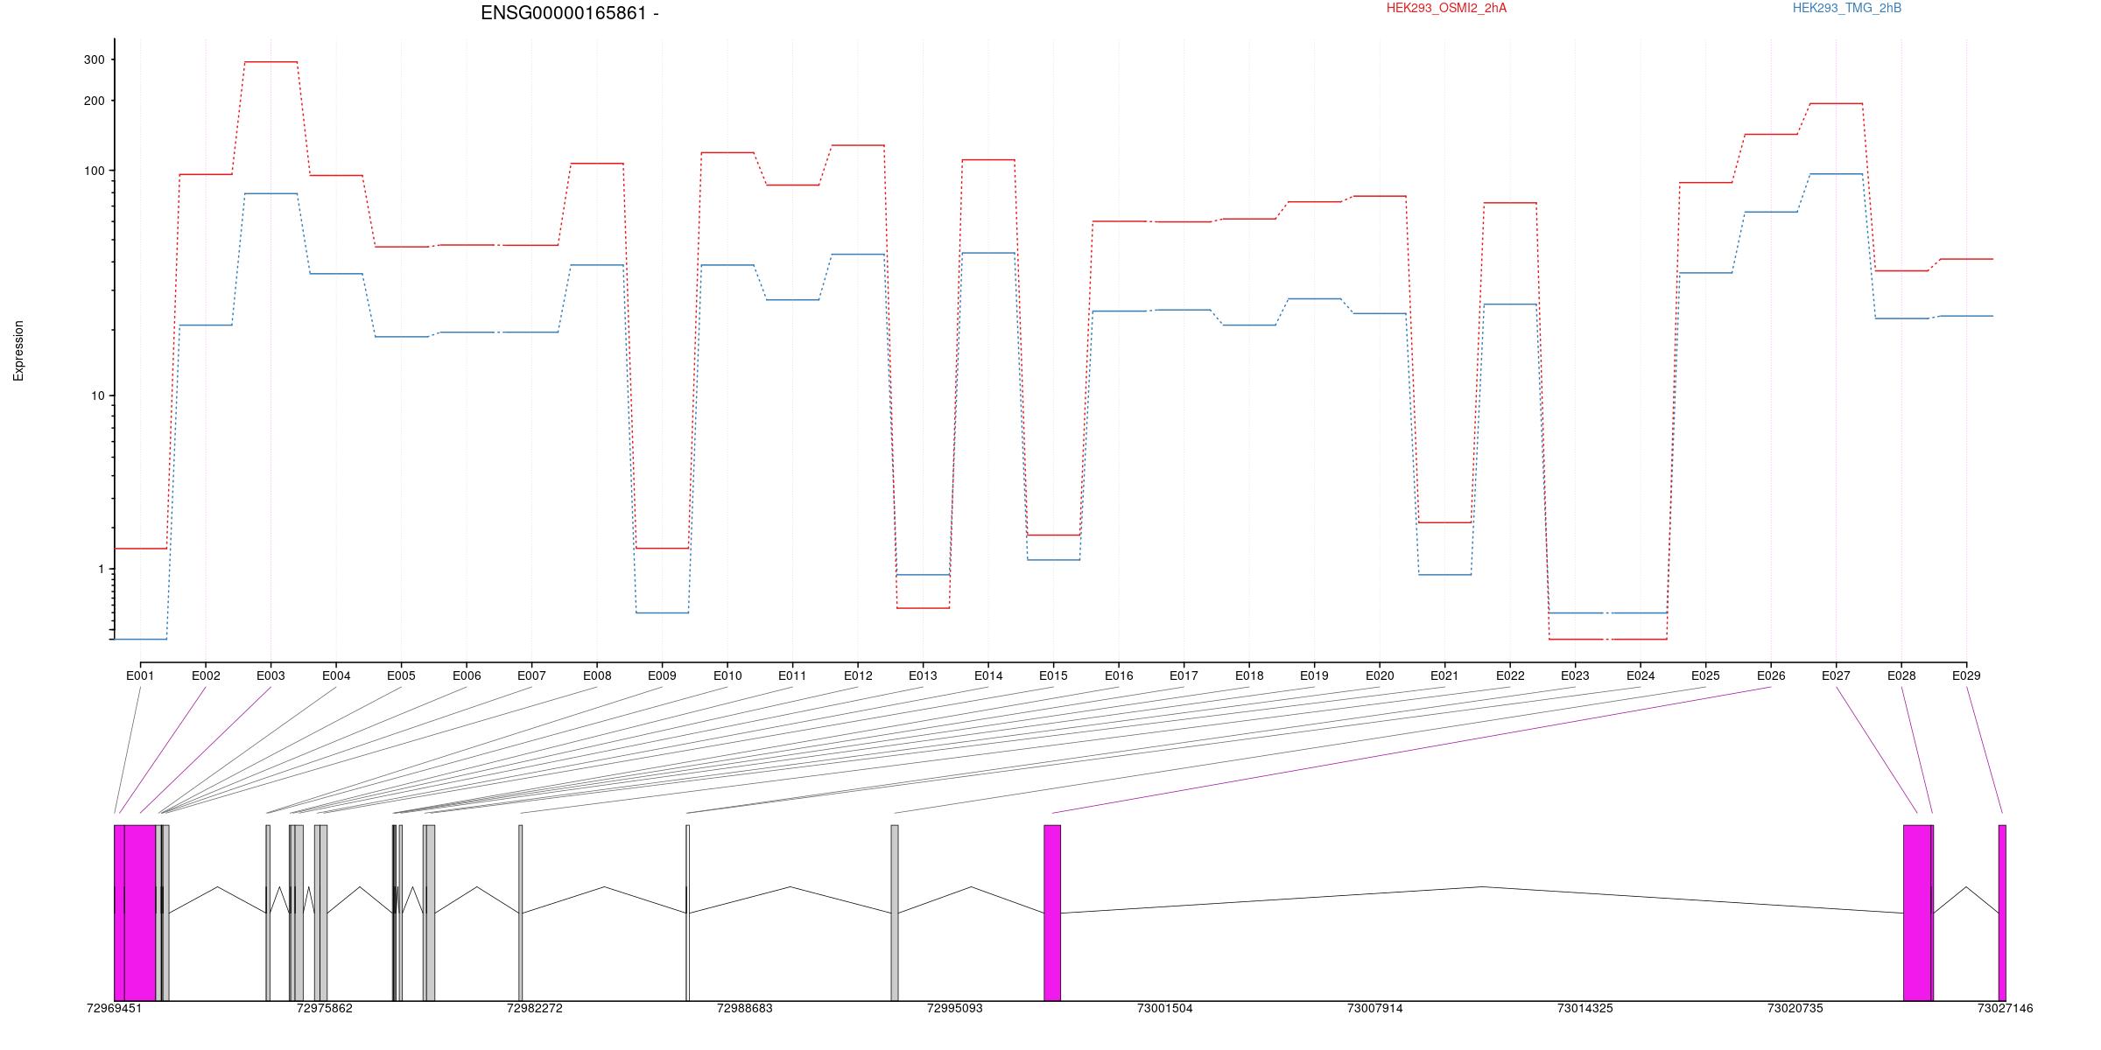Screen dimensions: 2101x1050
Task: Click exon bin label E017
Action: coord(1184,675)
